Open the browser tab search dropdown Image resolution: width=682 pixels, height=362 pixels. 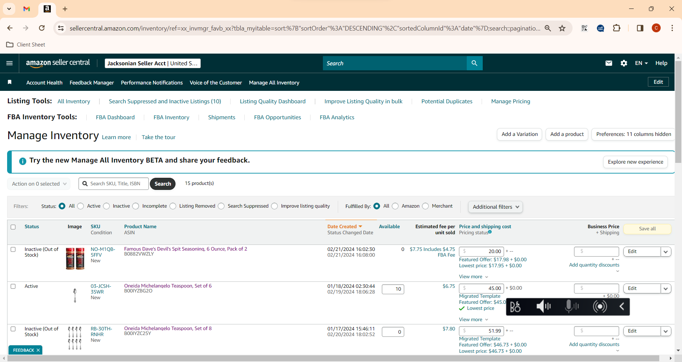point(9,9)
